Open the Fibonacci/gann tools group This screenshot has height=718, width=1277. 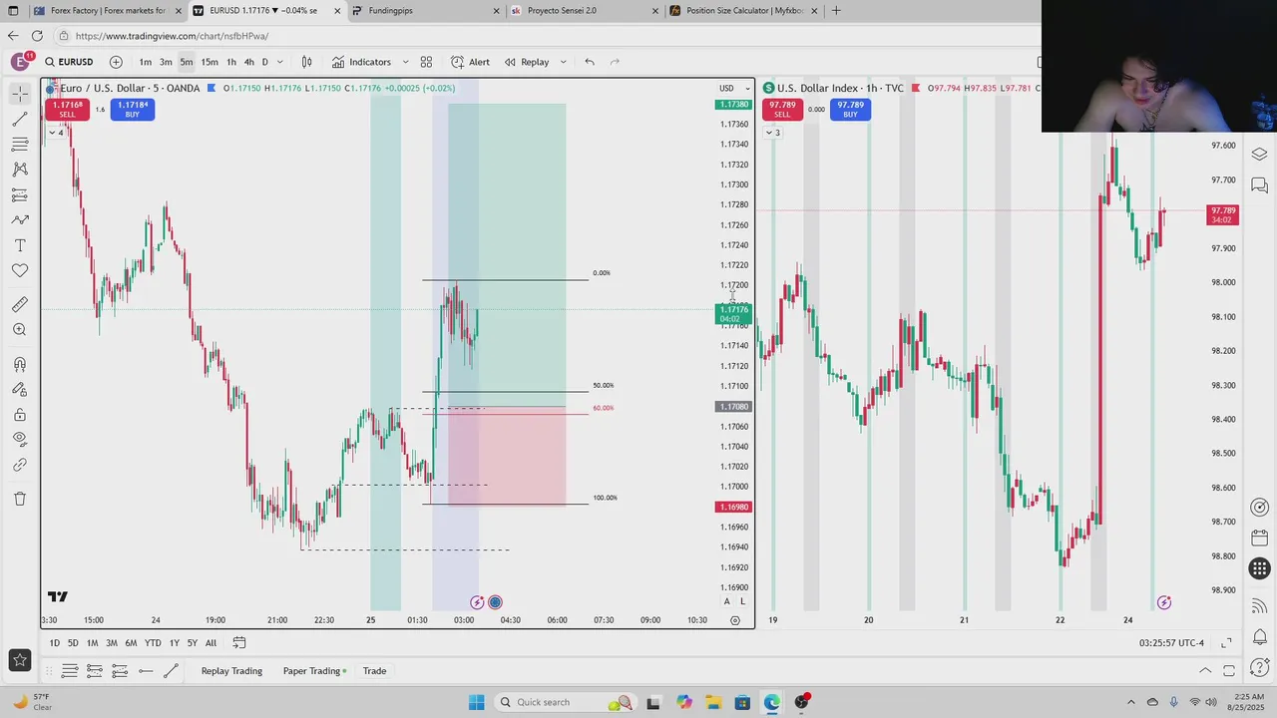point(20,145)
